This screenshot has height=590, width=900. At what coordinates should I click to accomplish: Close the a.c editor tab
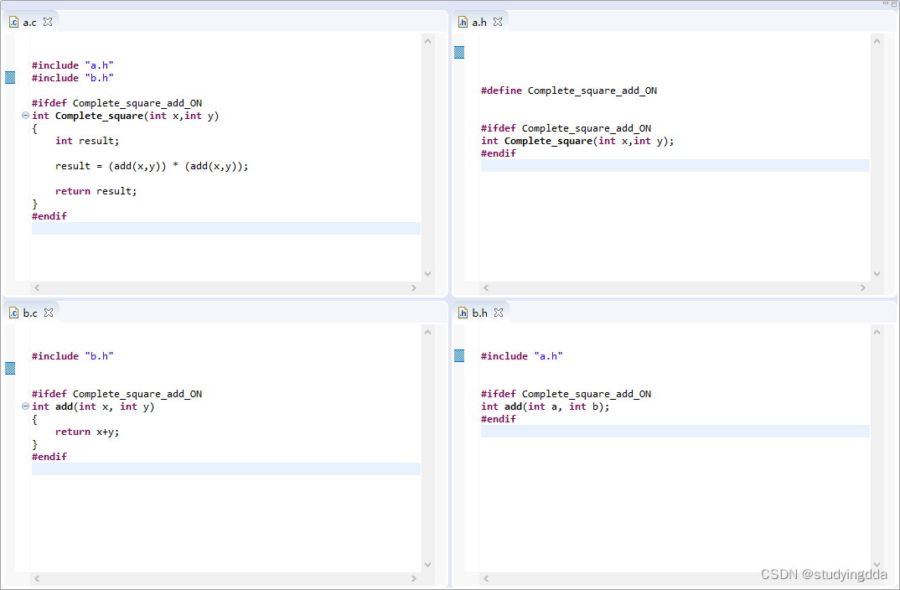coord(49,22)
